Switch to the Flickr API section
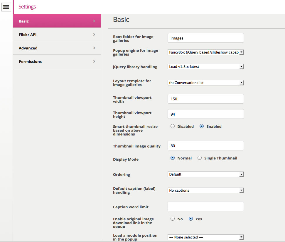The height and width of the screenshot is (242, 285). [57, 35]
